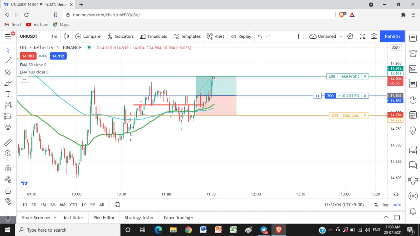
Task: Click the blue Publish button
Action: 392,36
